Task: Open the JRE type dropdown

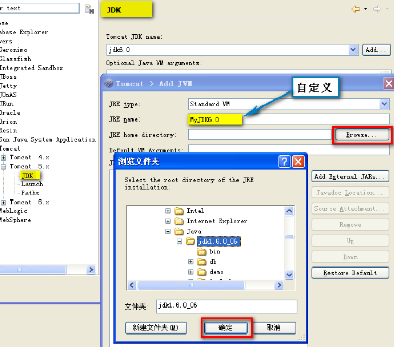Action: pos(384,104)
